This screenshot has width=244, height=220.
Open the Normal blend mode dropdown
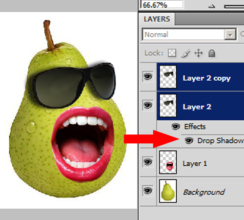[x=189, y=34]
